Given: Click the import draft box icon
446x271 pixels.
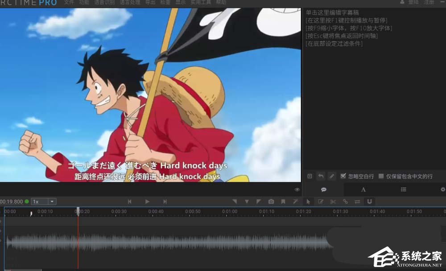Looking at the screenshot, I should click(310, 177).
